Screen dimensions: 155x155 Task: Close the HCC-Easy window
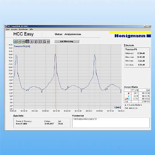point(150,26)
